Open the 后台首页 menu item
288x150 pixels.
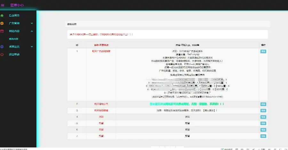click(x=14, y=15)
